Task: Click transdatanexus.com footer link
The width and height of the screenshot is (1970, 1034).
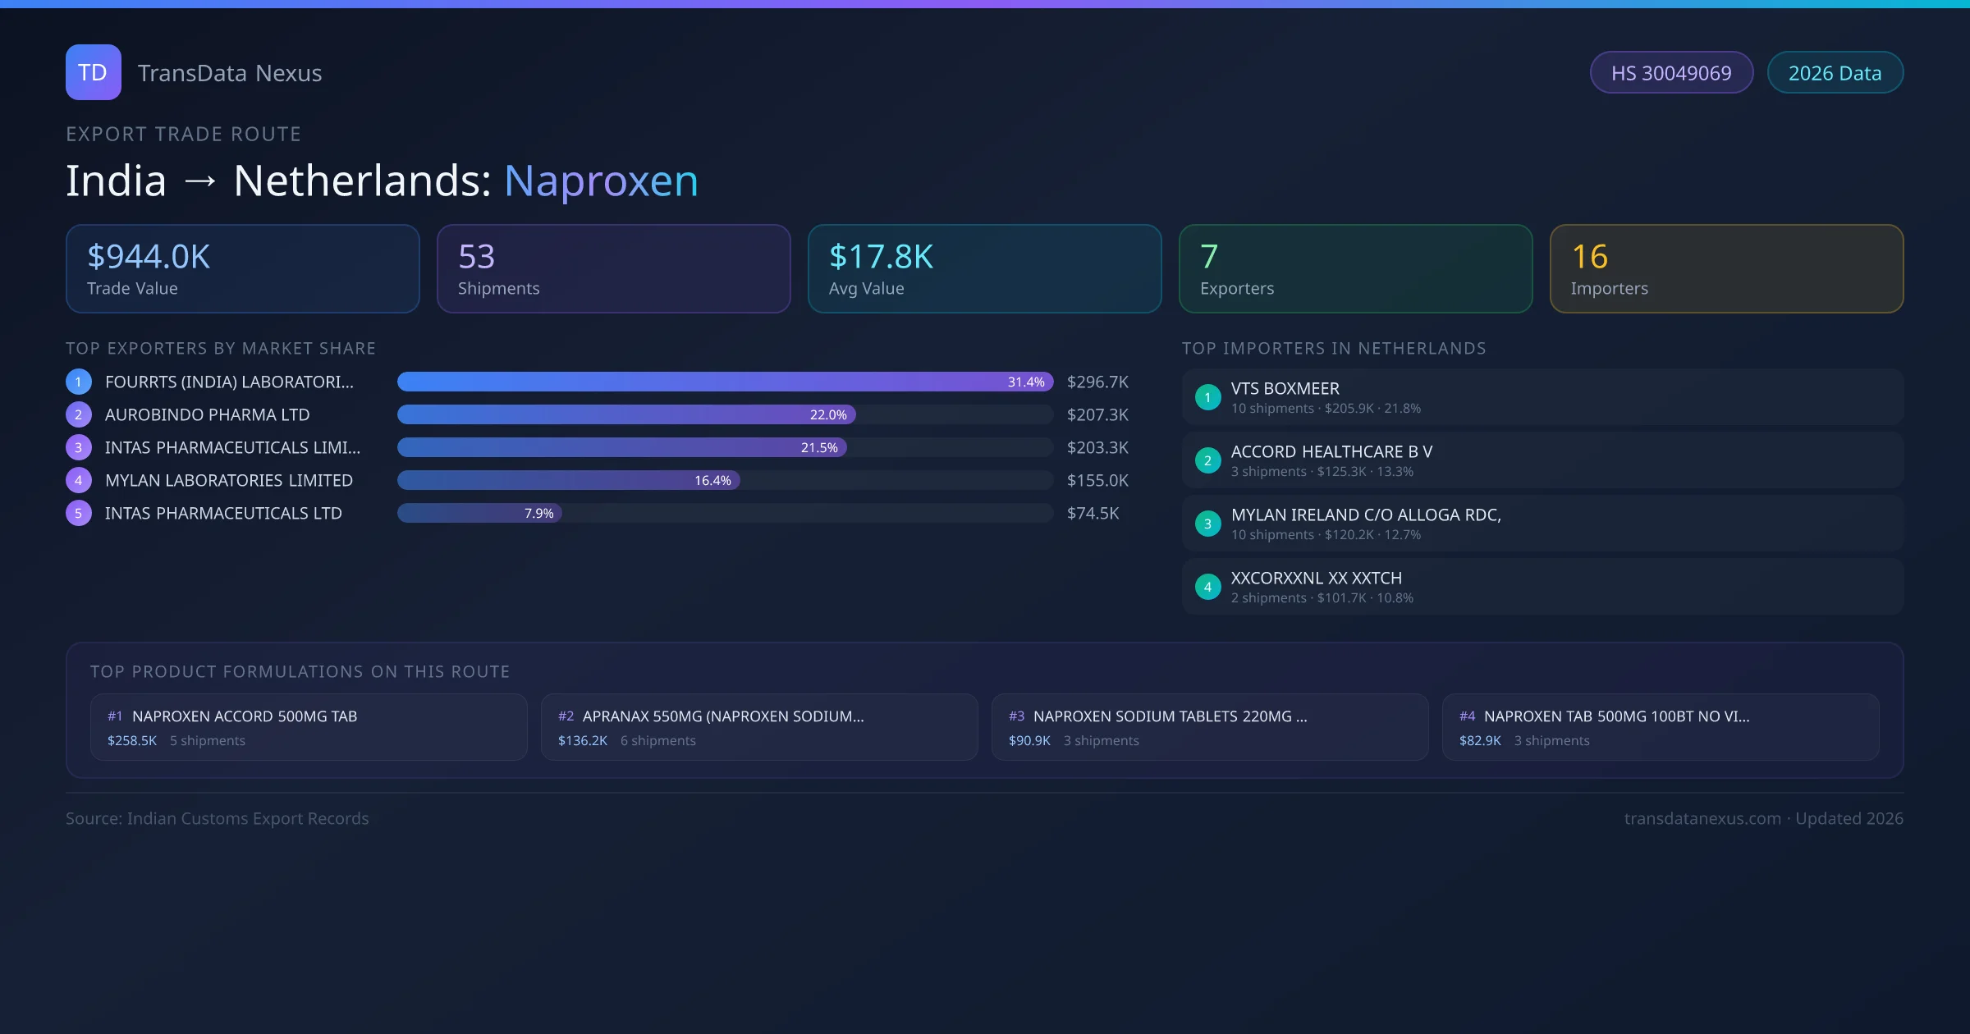Action: pos(1702,818)
